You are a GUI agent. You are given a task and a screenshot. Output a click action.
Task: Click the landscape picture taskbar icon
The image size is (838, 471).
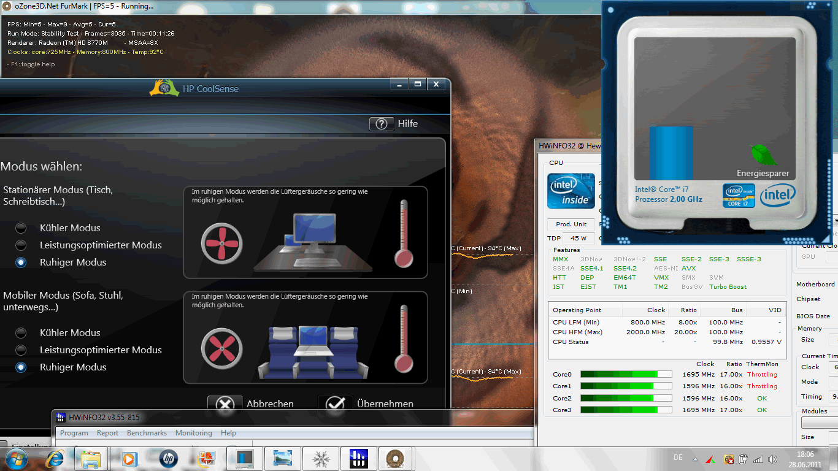pos(282,459)
